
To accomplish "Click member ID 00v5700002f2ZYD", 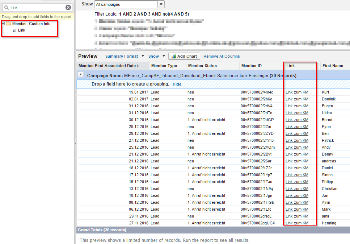I will tap(257, 133).
